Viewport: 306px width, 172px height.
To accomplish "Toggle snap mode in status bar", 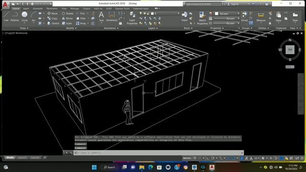I will 200,158.
